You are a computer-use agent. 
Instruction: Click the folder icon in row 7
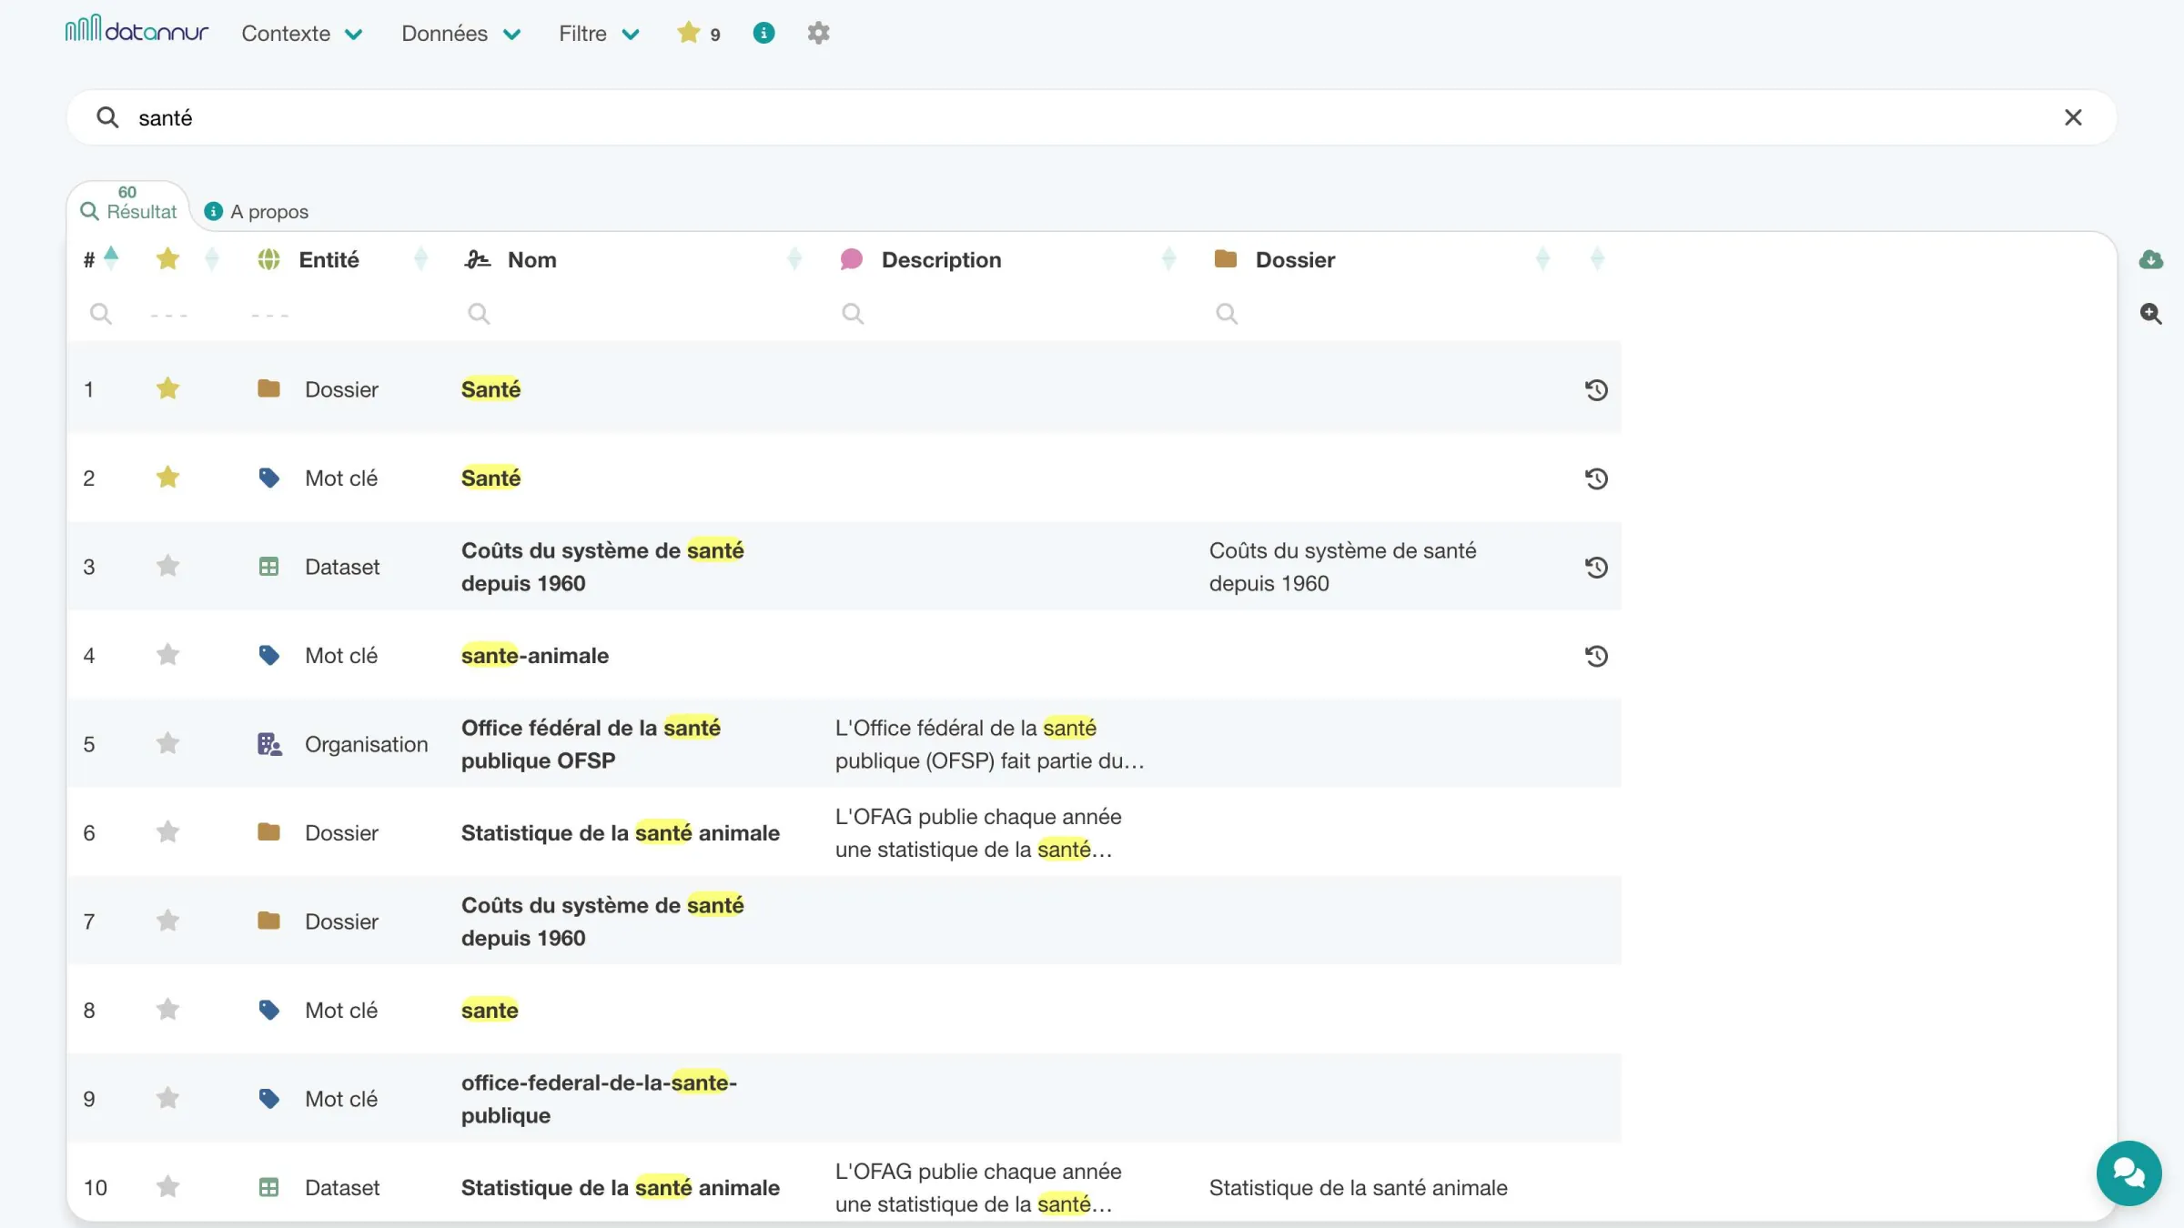point(268,921)
